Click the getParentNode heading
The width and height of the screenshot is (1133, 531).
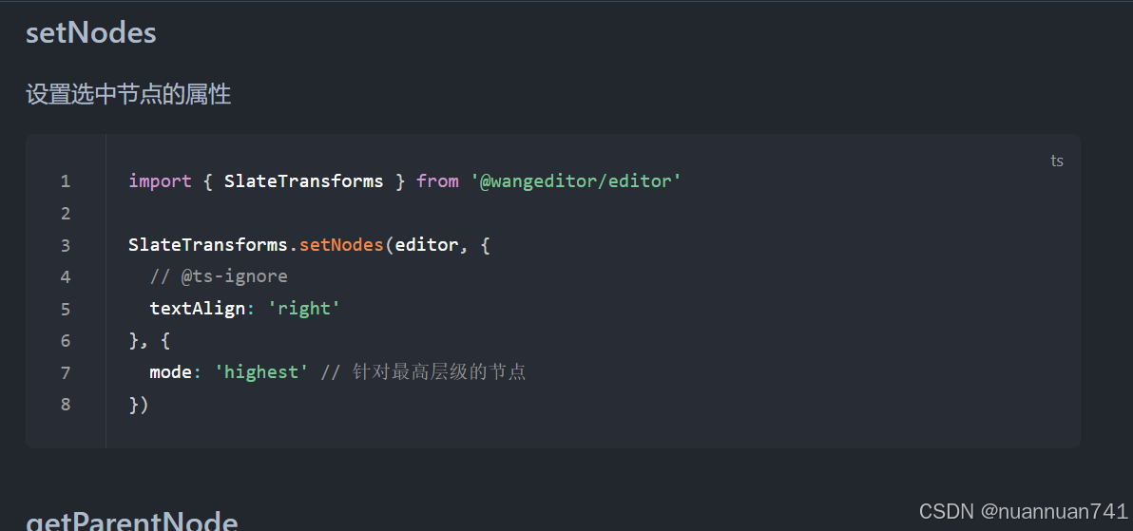(132, 521)
